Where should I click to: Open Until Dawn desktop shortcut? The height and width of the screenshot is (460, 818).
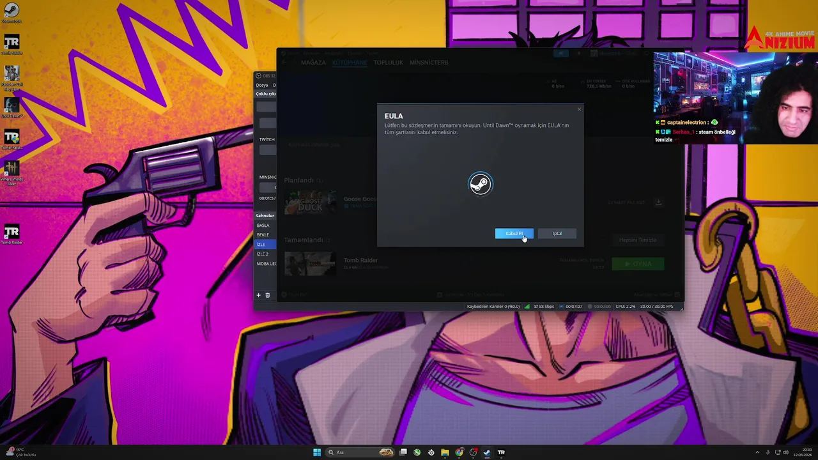(11, 107)
